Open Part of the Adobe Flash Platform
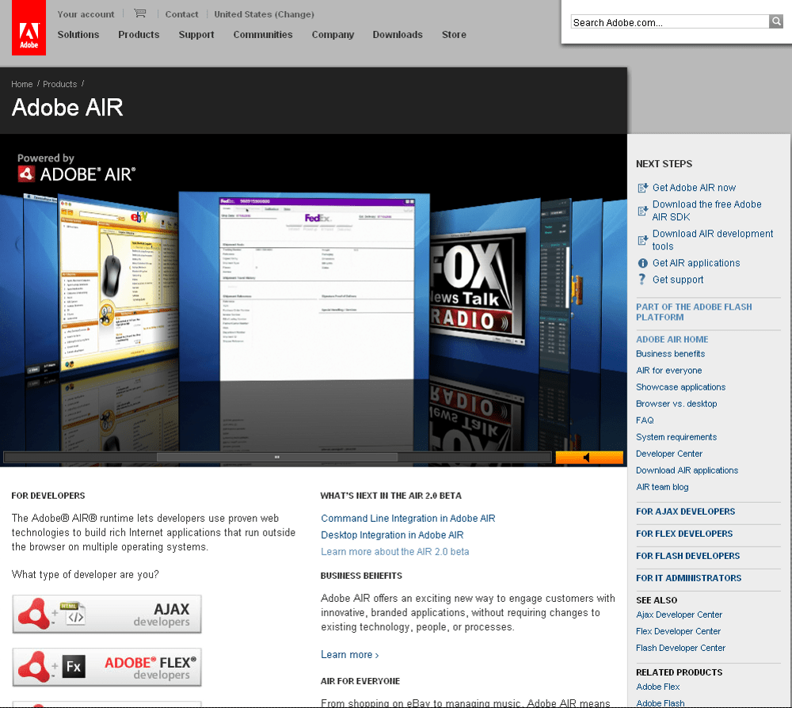The image size is (792, 708). pyautogui.click(x=694, y=312)
